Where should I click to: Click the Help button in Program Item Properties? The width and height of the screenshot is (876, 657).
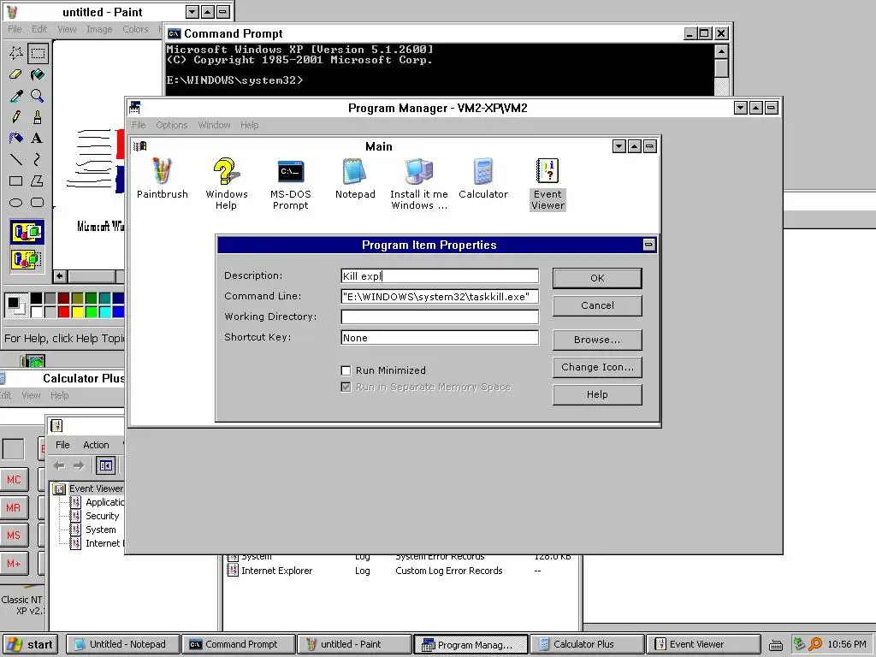click(x=597, y=394)
